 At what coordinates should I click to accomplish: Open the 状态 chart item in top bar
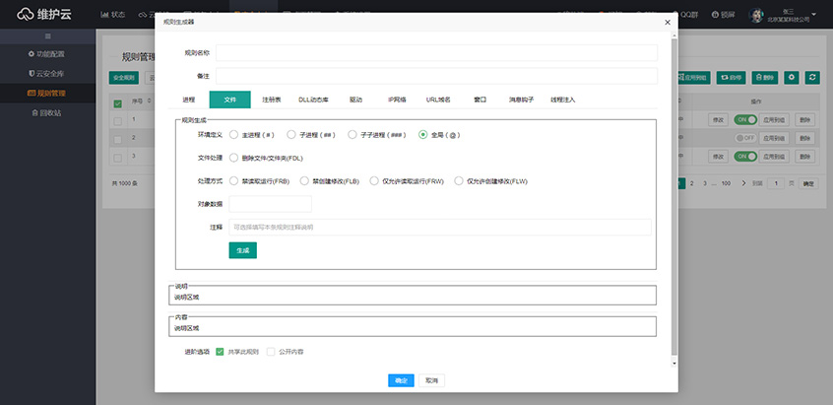(113, 15)
